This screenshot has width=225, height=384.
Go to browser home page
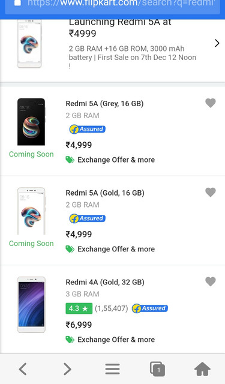coord(202,369)
